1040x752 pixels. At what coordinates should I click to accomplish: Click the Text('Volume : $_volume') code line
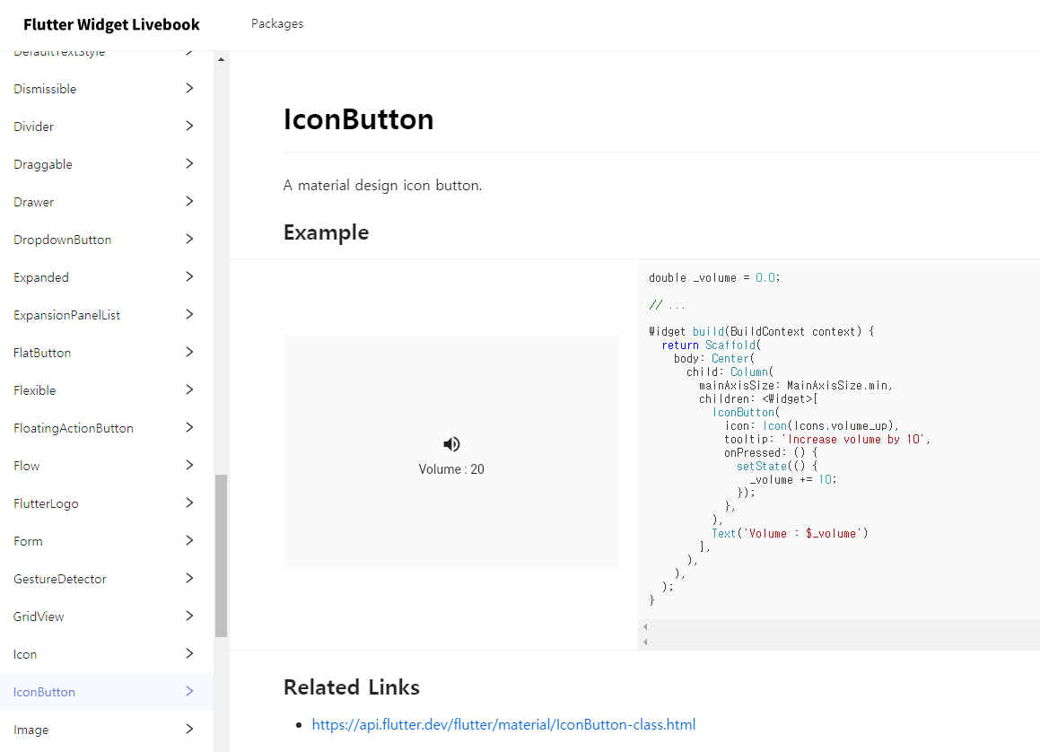point(790,534)
